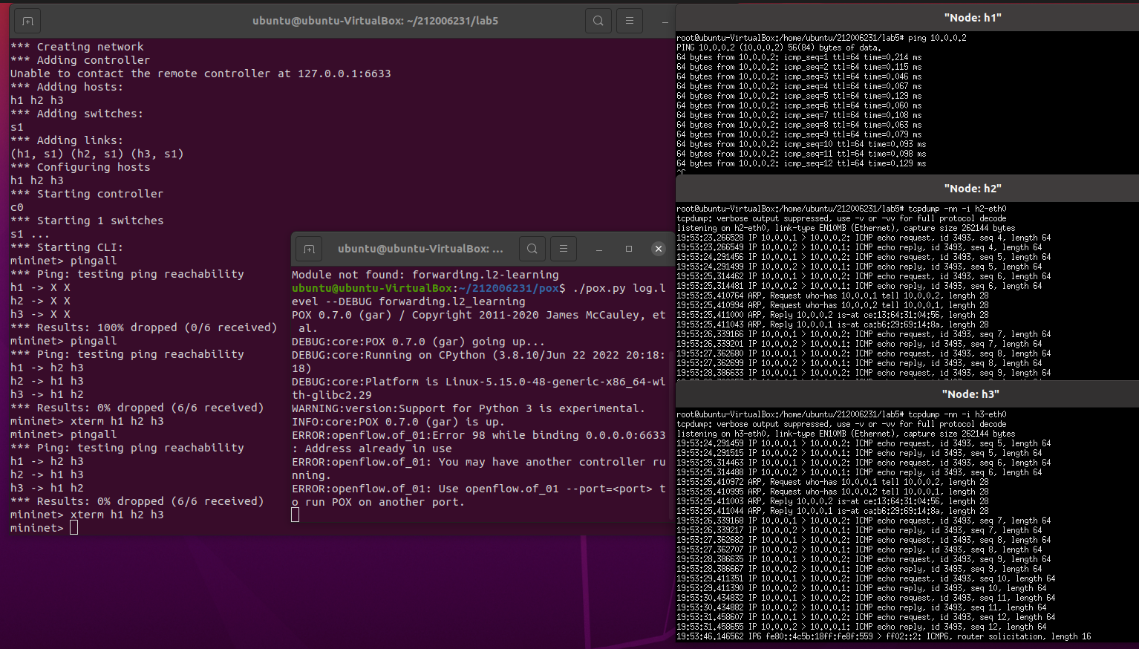This screenshot has width=1139, height=649.
Task: Click the icmp_seq=1 reply line in h1
Action: pos(799,57)
